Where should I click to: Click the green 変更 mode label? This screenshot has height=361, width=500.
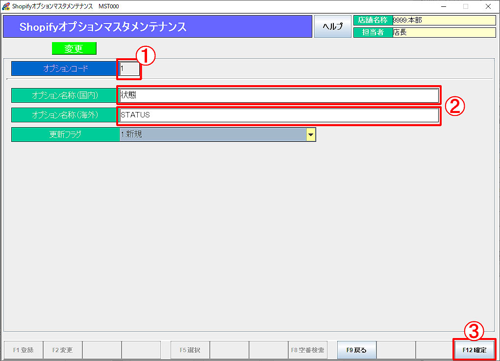coord(74,48)
